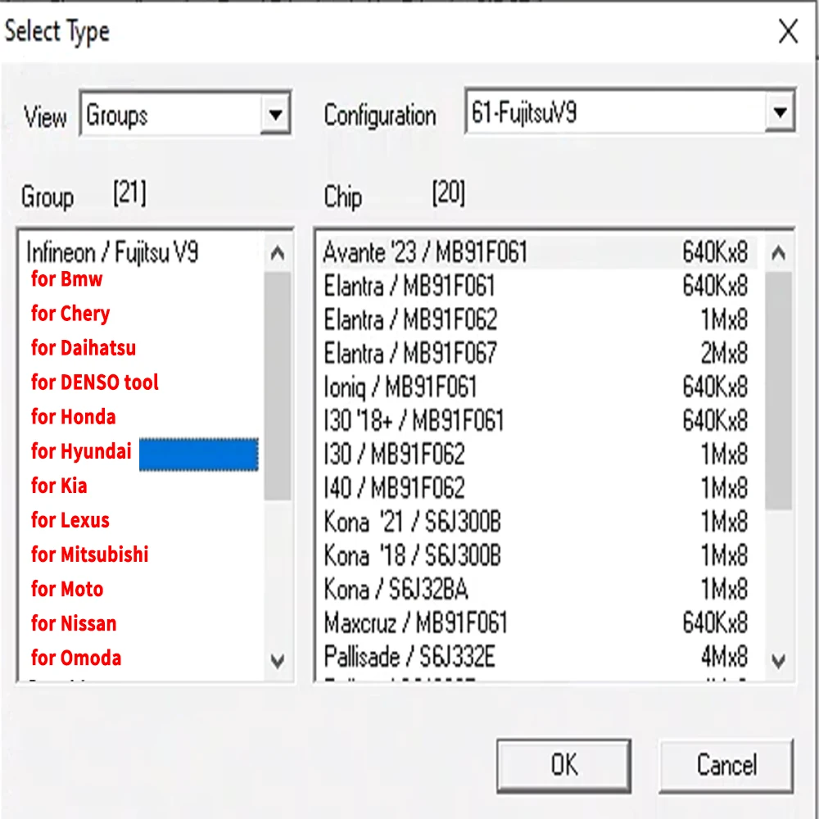The height and width of the screenshot is (819, 819).
Task: Choose chip Kona '18 / S6J300B
Action: pyautogui.click(x=538, y=555)
